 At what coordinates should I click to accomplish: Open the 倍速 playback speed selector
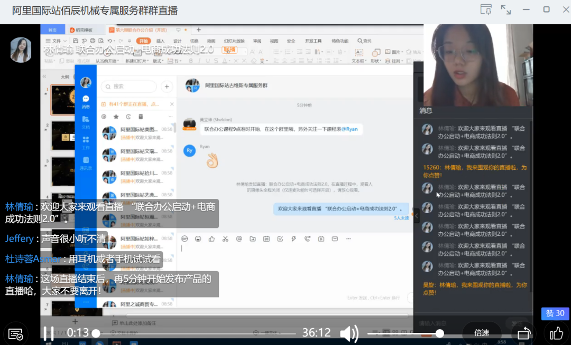click(x=482, y=333)
